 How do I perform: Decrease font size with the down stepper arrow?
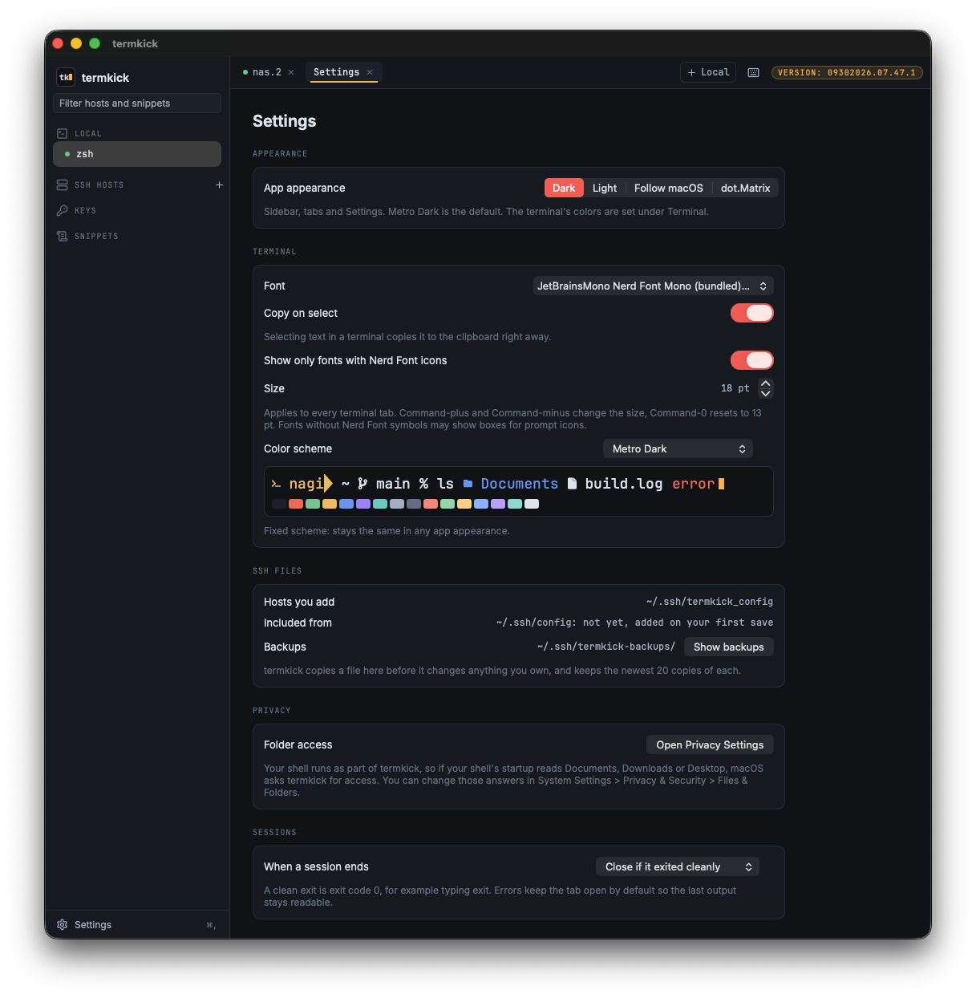point(765,393)
